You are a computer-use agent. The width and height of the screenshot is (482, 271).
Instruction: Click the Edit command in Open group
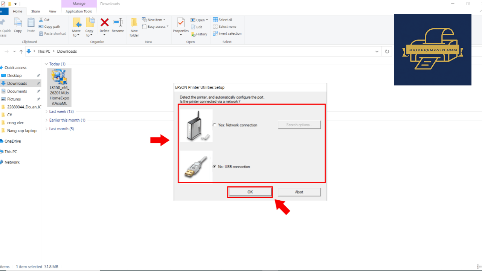[x=196, y=27]
